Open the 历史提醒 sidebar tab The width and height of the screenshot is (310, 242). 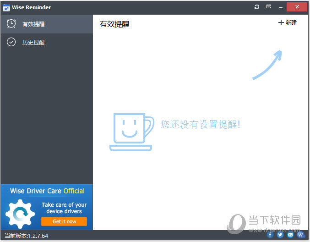(47, 42)
